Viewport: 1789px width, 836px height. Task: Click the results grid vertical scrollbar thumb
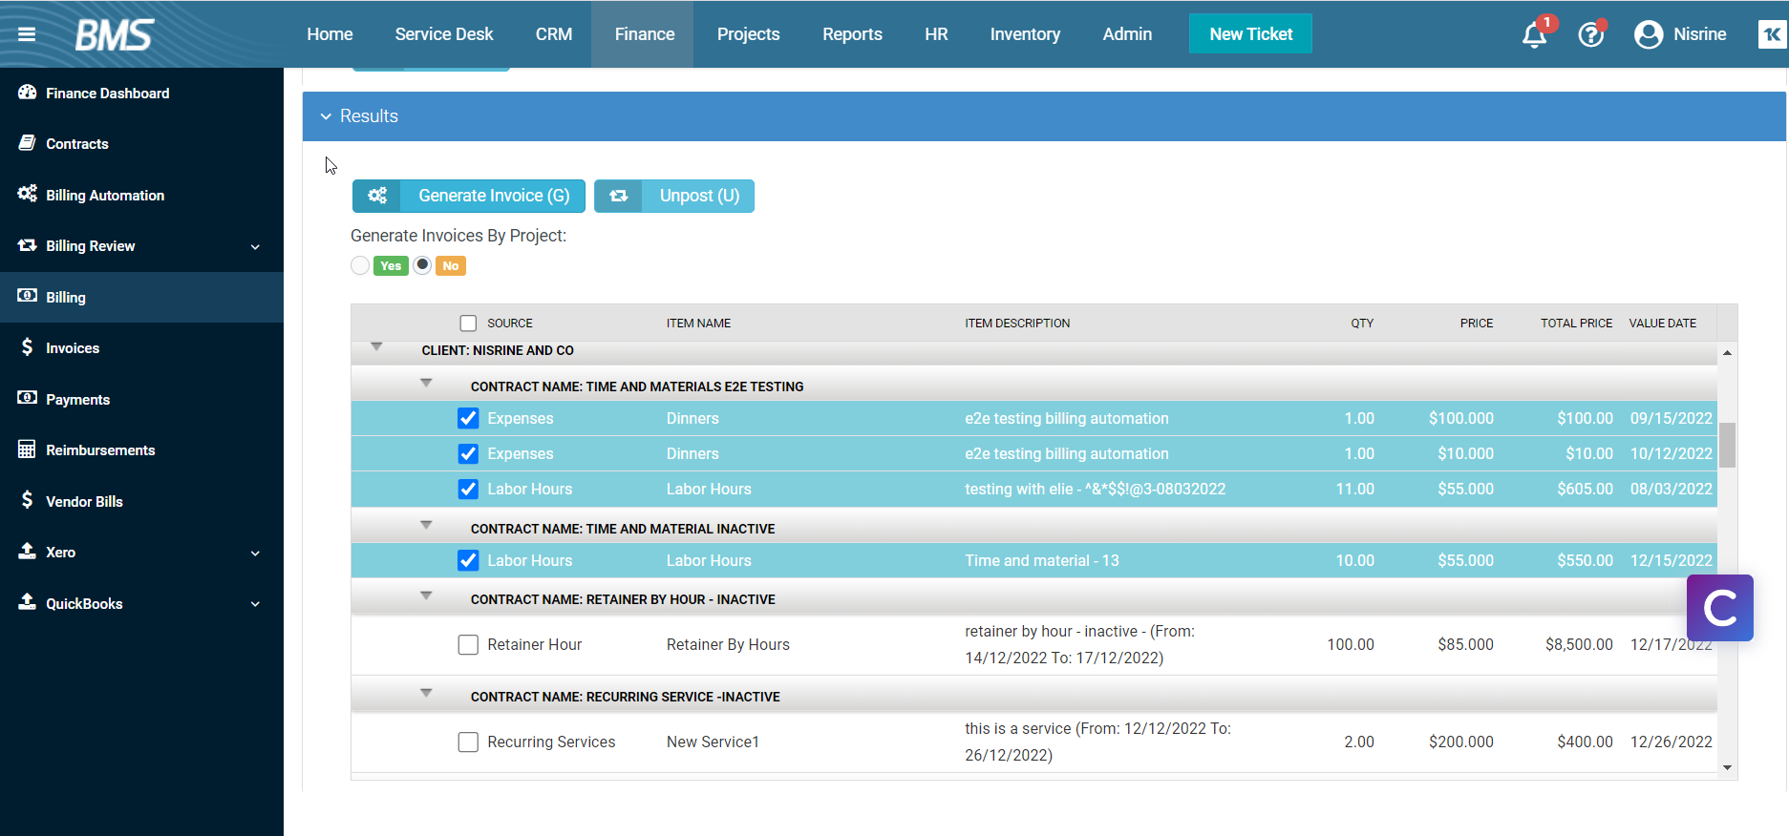point(1727,446)
